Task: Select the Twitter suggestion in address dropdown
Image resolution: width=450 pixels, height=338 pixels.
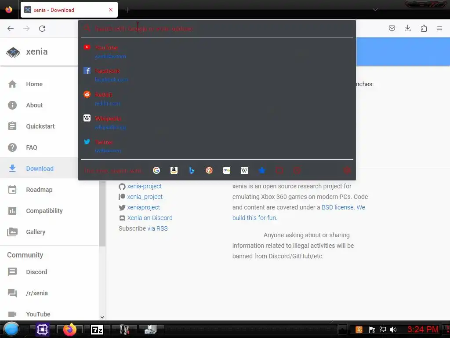Action: click(x=217, y=146)
